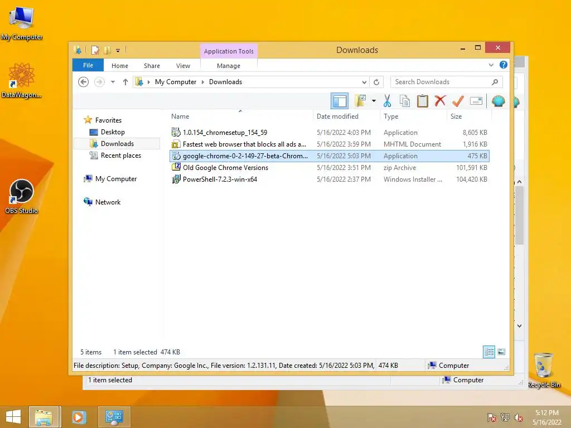Click the Copy icon in toolbar

pyautogui.click(x=405, y=101)
